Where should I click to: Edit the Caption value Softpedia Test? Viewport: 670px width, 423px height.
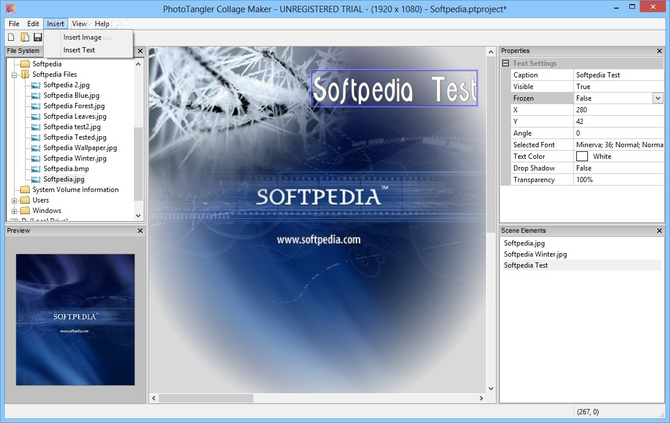[x=619, y=75]
